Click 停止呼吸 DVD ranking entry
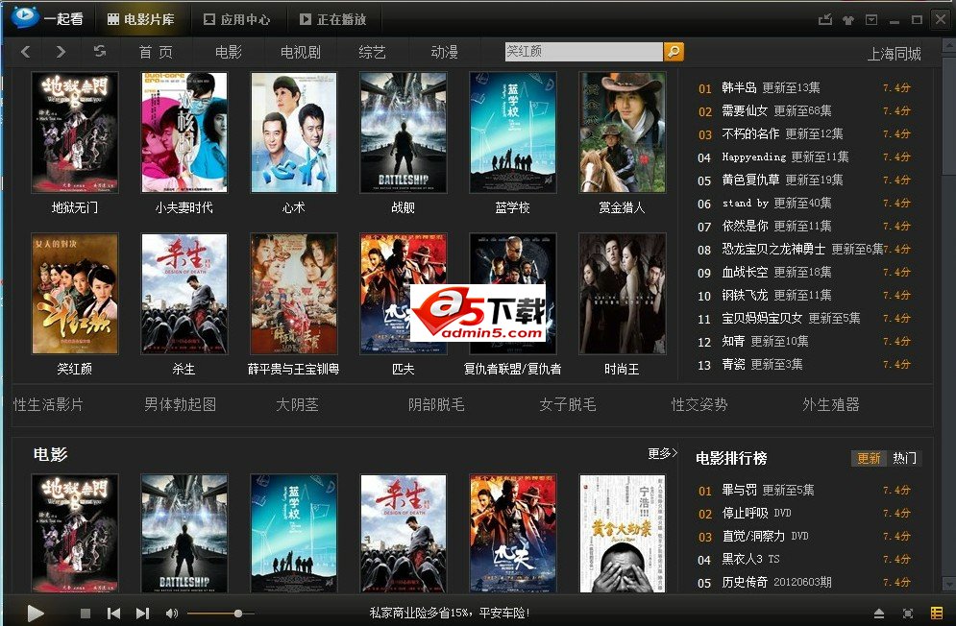Image resolution: width=956 pixels, height=626 pixels. [756, 514]
